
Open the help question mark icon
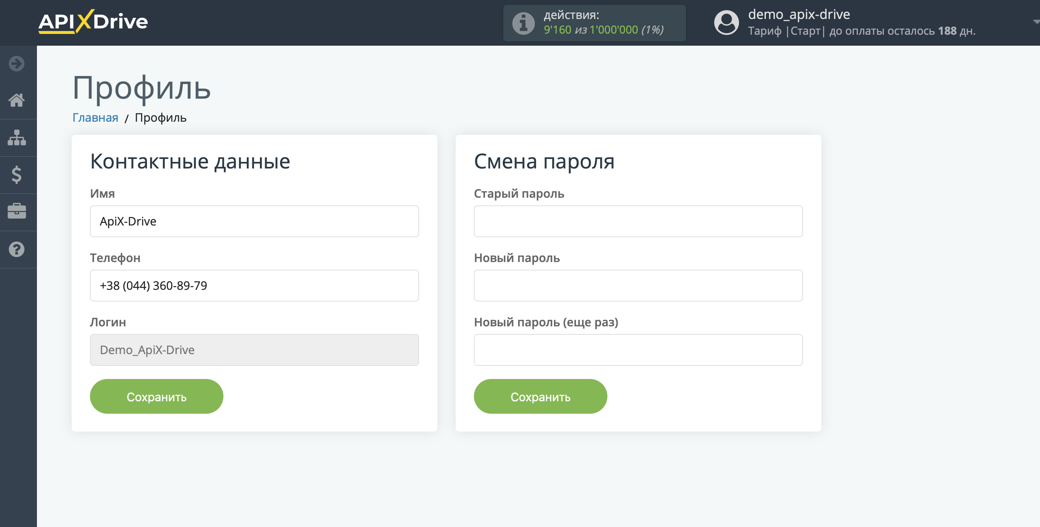point(16,249)
